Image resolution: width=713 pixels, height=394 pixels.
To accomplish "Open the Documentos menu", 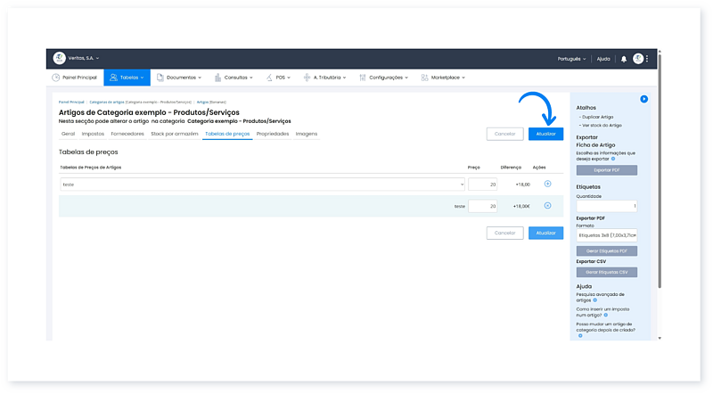I will [x=179, y=78].
